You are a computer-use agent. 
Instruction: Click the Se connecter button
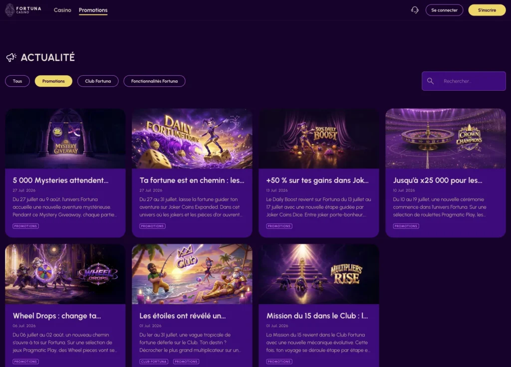click(444, 10)
